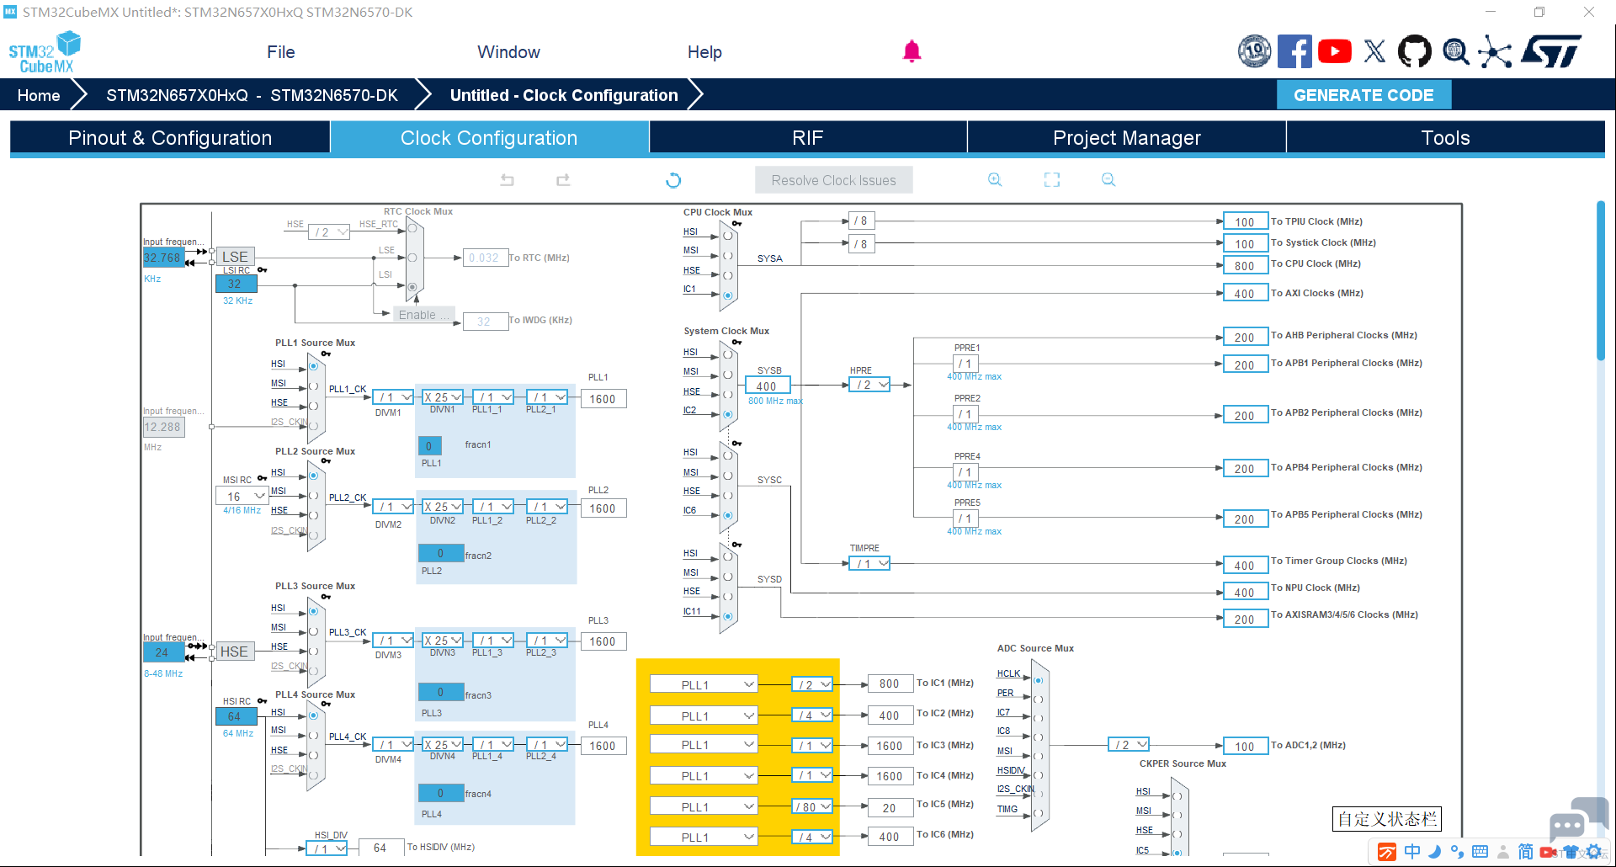Click STM32N657X0HxQ device breadcrumb
This screenshot has width=1616, height=867.
252,95
